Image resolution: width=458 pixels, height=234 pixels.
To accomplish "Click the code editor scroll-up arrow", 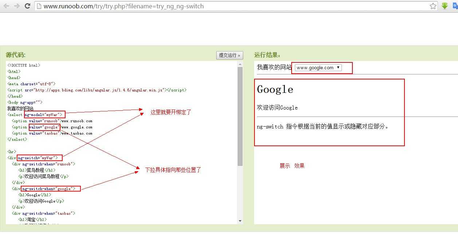I will coord(240,64).
